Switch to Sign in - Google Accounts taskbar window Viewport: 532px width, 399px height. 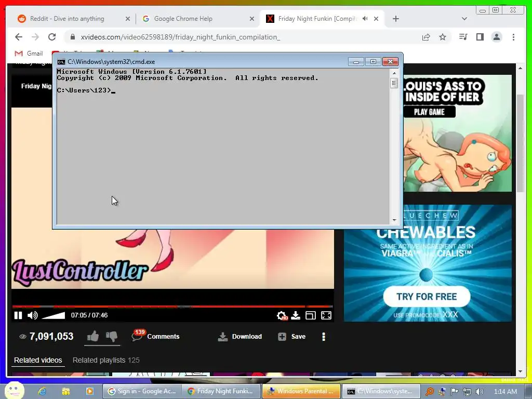pos(142,391)
